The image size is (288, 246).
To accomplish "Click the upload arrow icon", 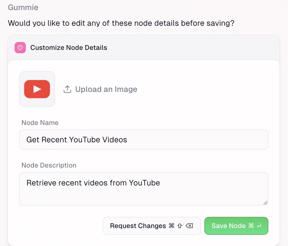I will 67,89.
